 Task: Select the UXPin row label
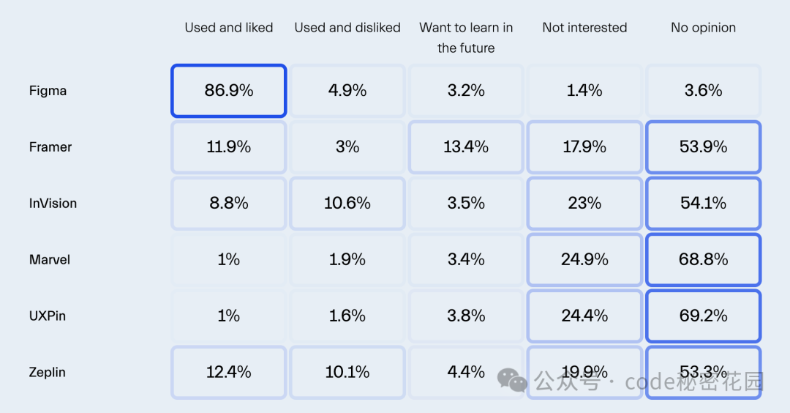(x=48, y=316)
